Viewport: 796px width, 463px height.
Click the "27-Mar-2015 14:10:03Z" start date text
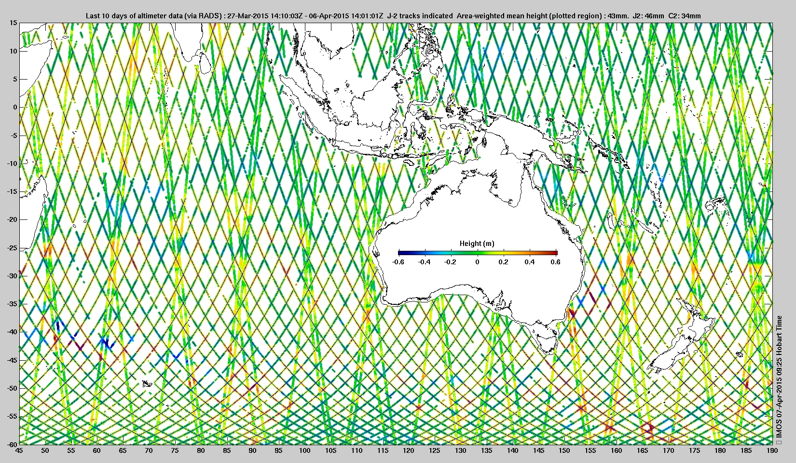[264, 16]
